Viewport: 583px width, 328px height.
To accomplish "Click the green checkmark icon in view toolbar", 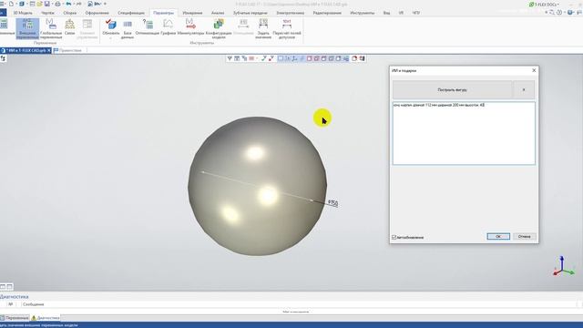I will (263, 58).
